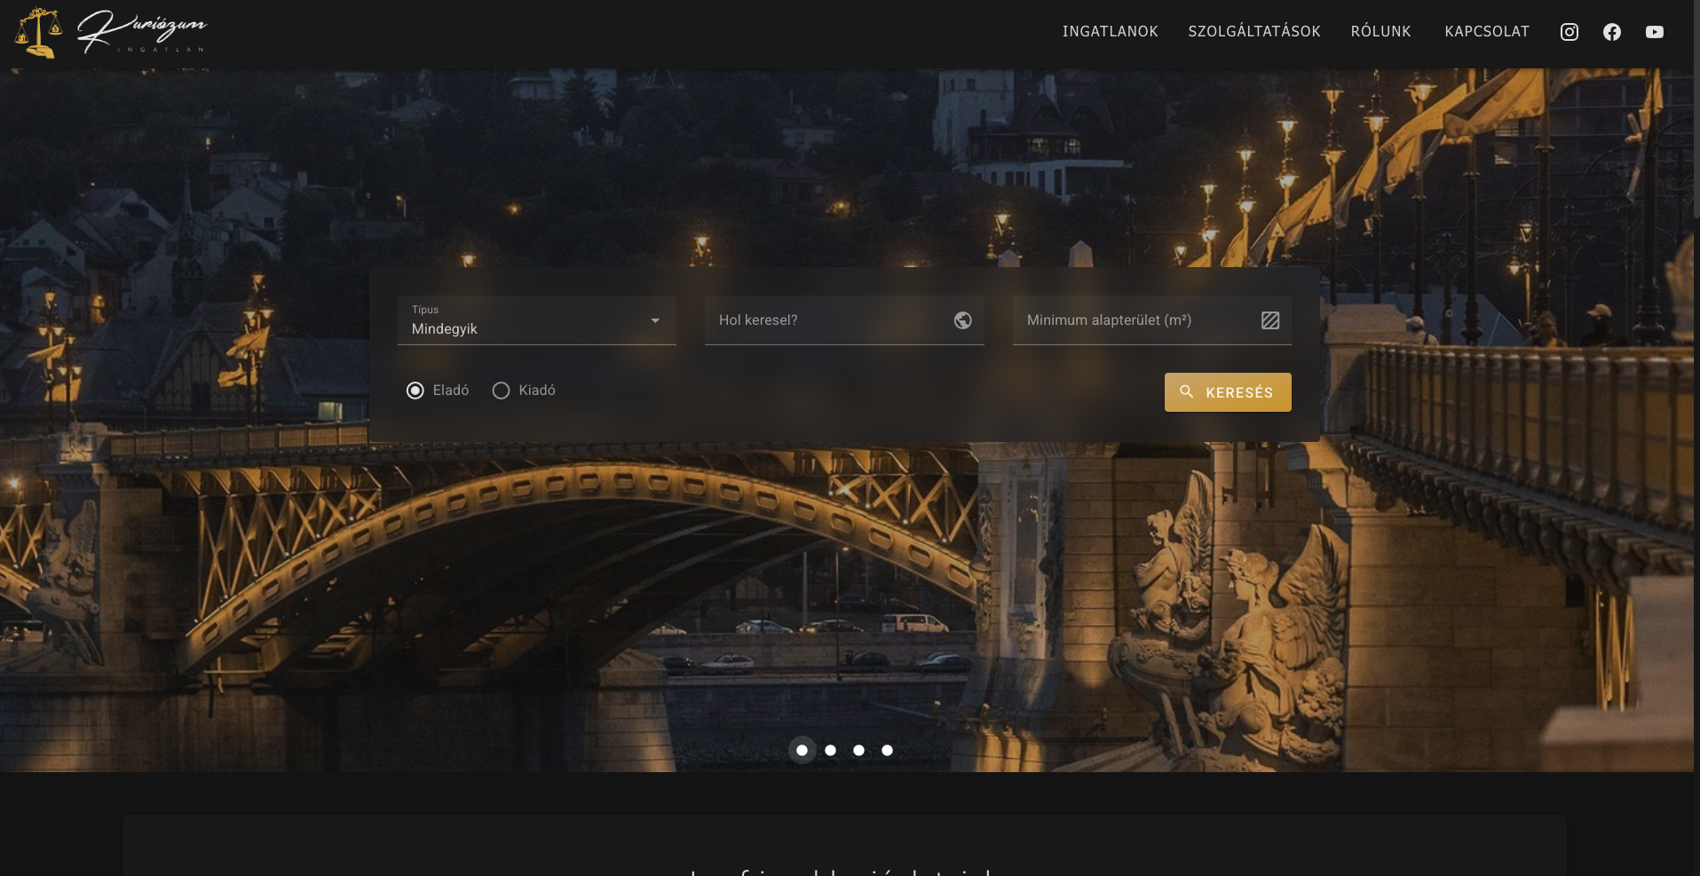The width and height of the screenshot is (1700, 876).
Task: Select the Kiadó radio button
Action: 501,391
